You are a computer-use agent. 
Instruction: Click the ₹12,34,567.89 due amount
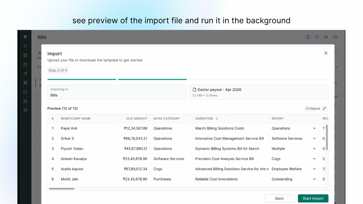click(x=136, y=128)
